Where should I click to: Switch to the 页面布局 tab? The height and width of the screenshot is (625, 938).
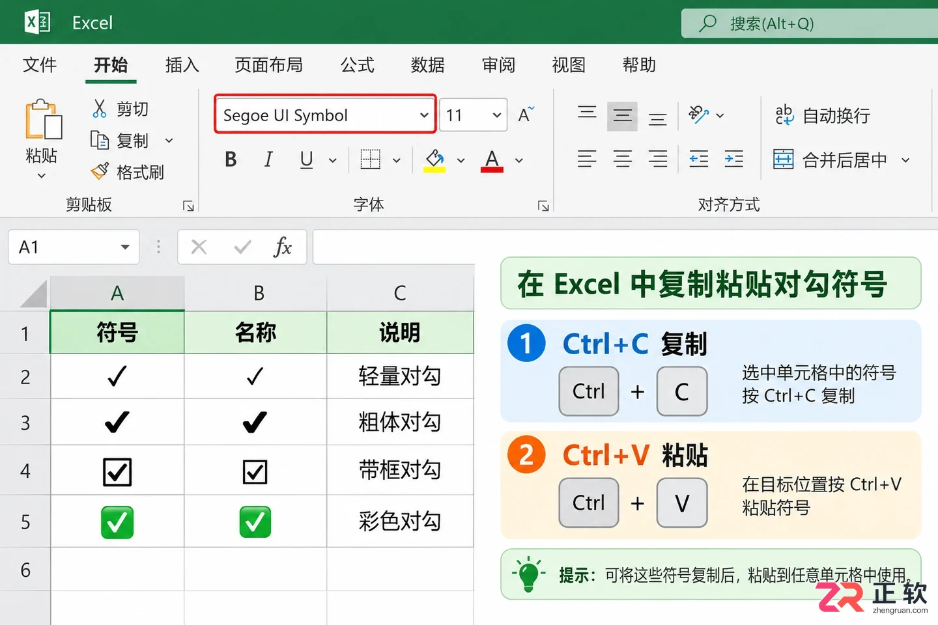coord(268,65)
